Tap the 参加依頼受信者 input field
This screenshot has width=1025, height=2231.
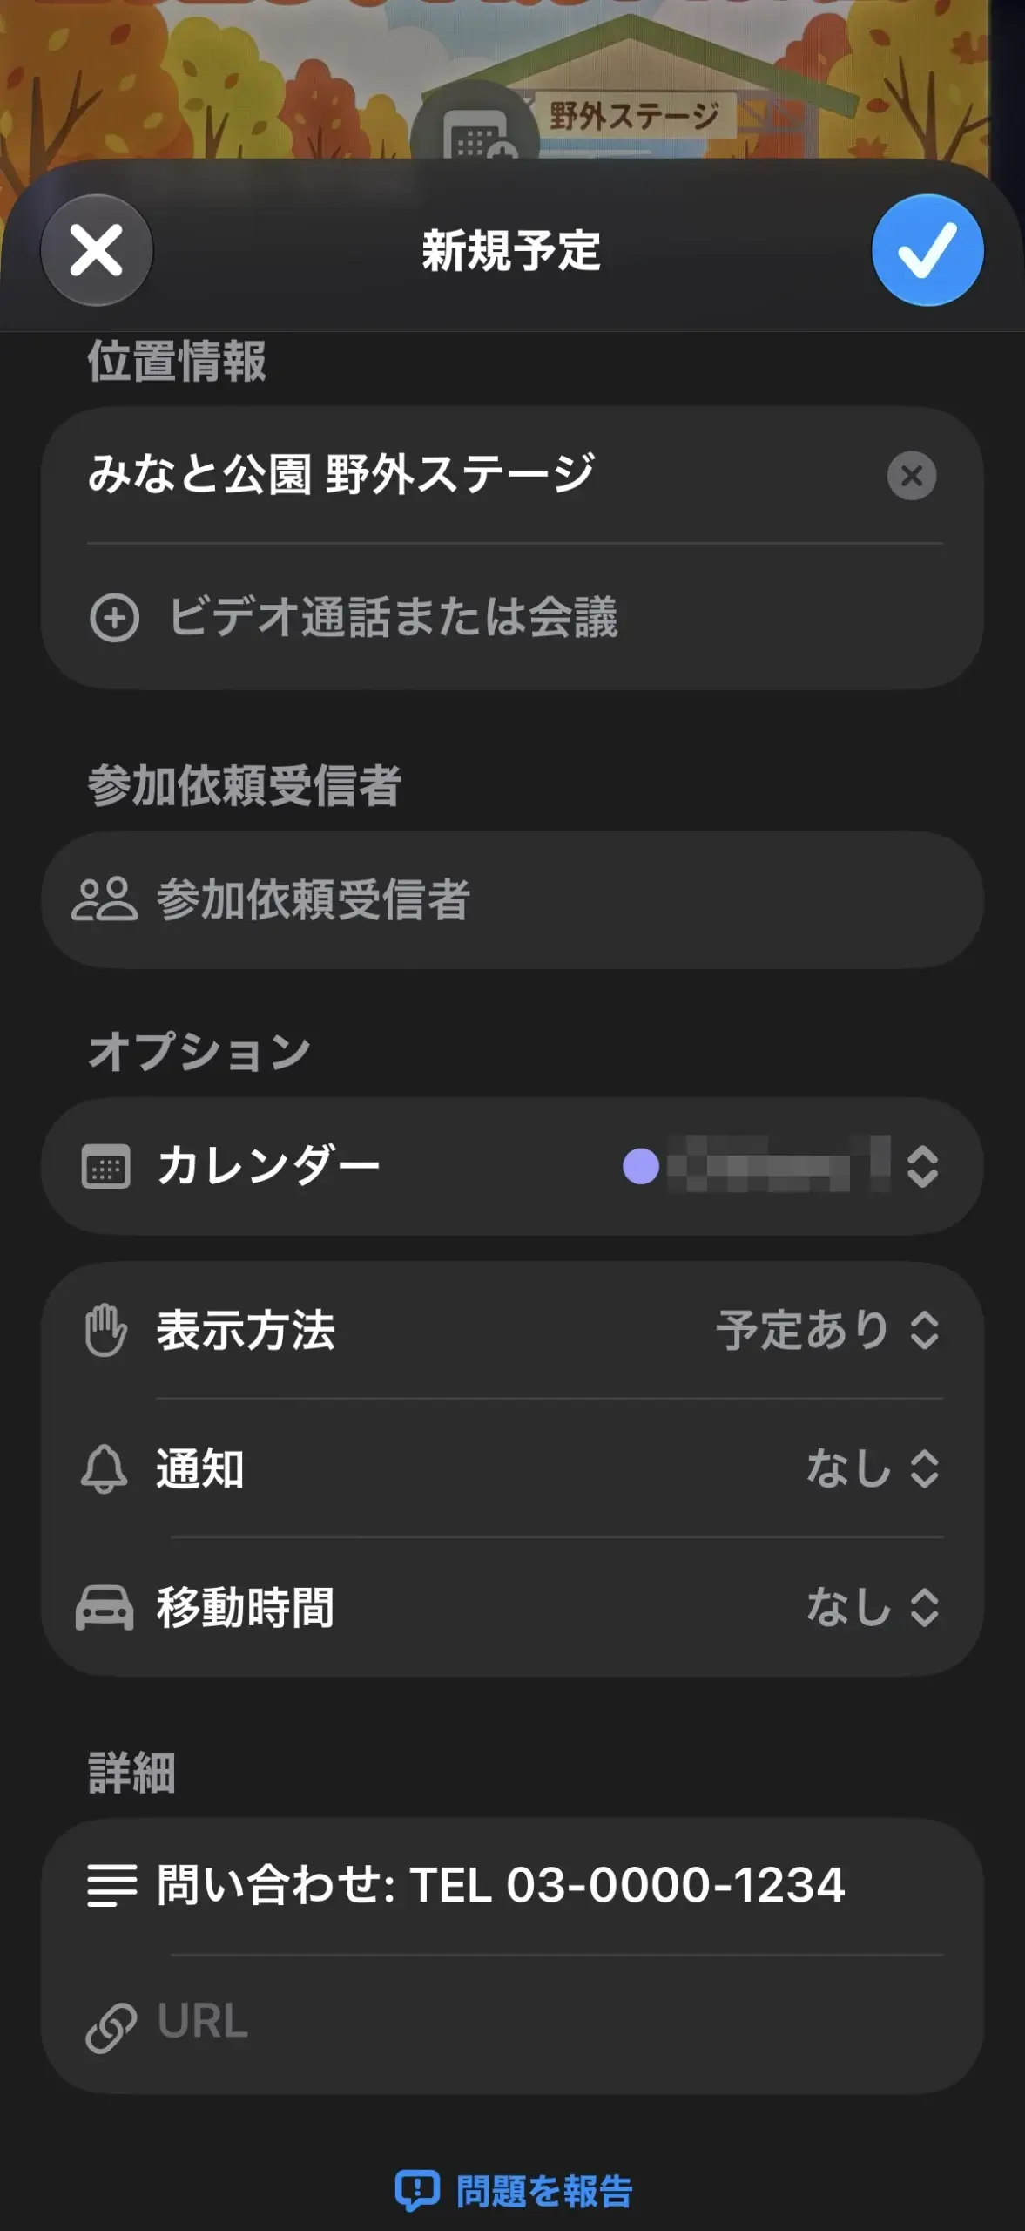pyautogui.click(x=512, y=900)
